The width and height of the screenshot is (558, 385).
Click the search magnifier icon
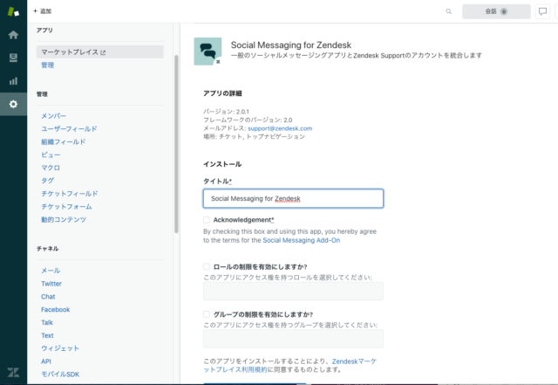[x=449, y=11]
